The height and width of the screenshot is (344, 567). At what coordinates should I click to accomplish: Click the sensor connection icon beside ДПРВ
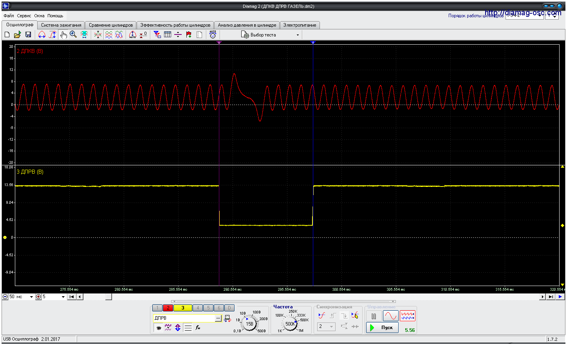click(228, 319)
